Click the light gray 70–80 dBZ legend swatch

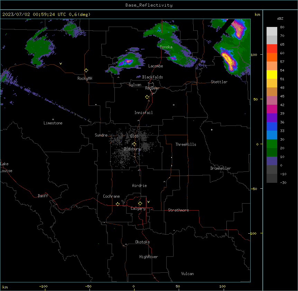272,31
